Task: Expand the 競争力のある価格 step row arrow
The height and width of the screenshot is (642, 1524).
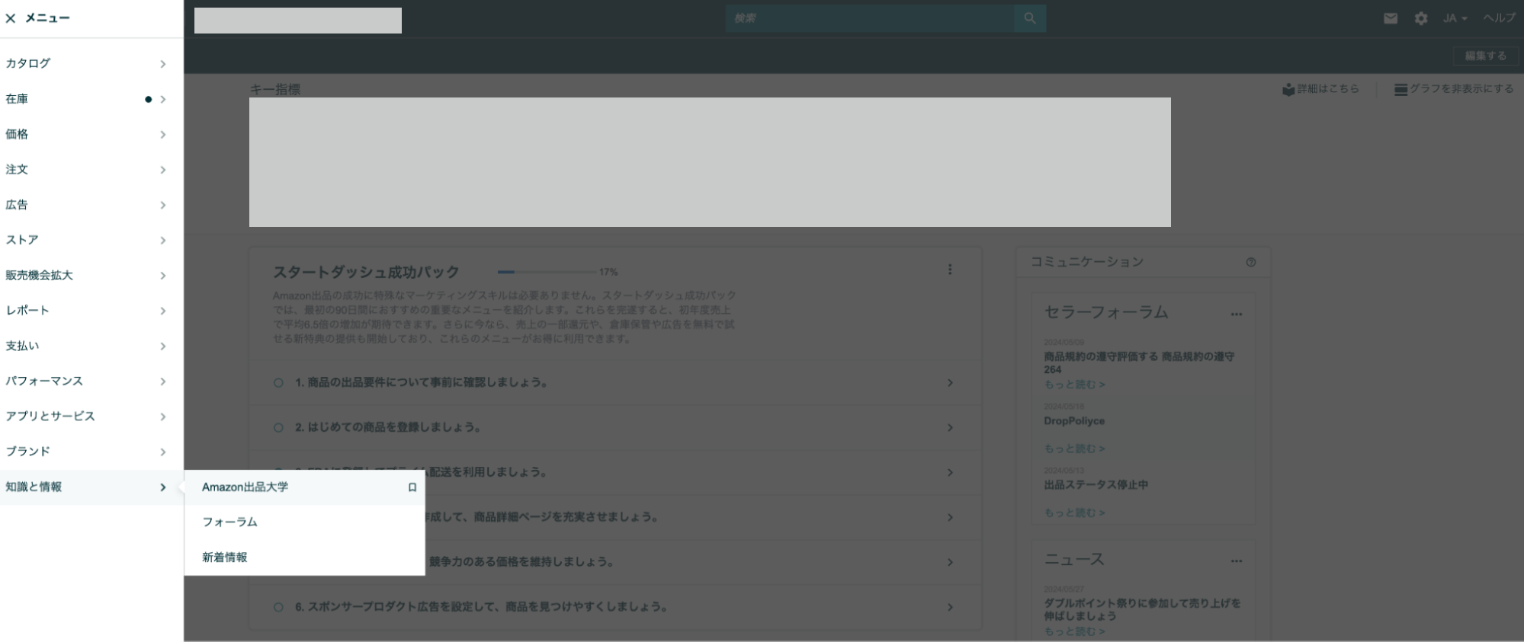Action: (x=950, y=563)
